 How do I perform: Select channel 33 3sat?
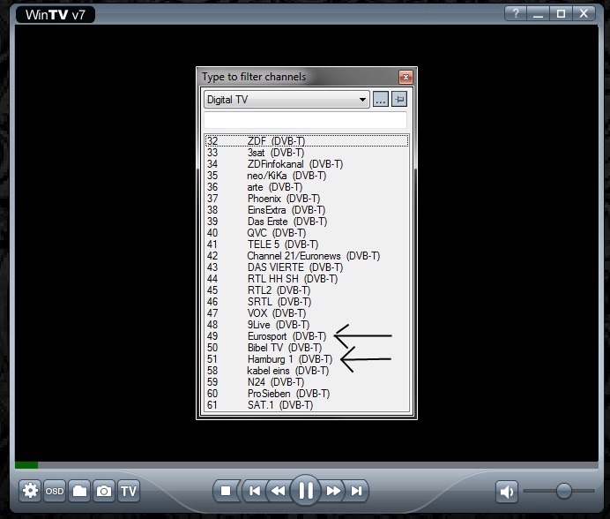[x=307, y=153]
